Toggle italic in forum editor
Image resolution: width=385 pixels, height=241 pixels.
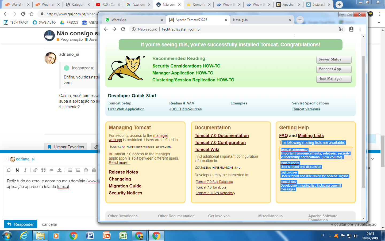point(25,170)
